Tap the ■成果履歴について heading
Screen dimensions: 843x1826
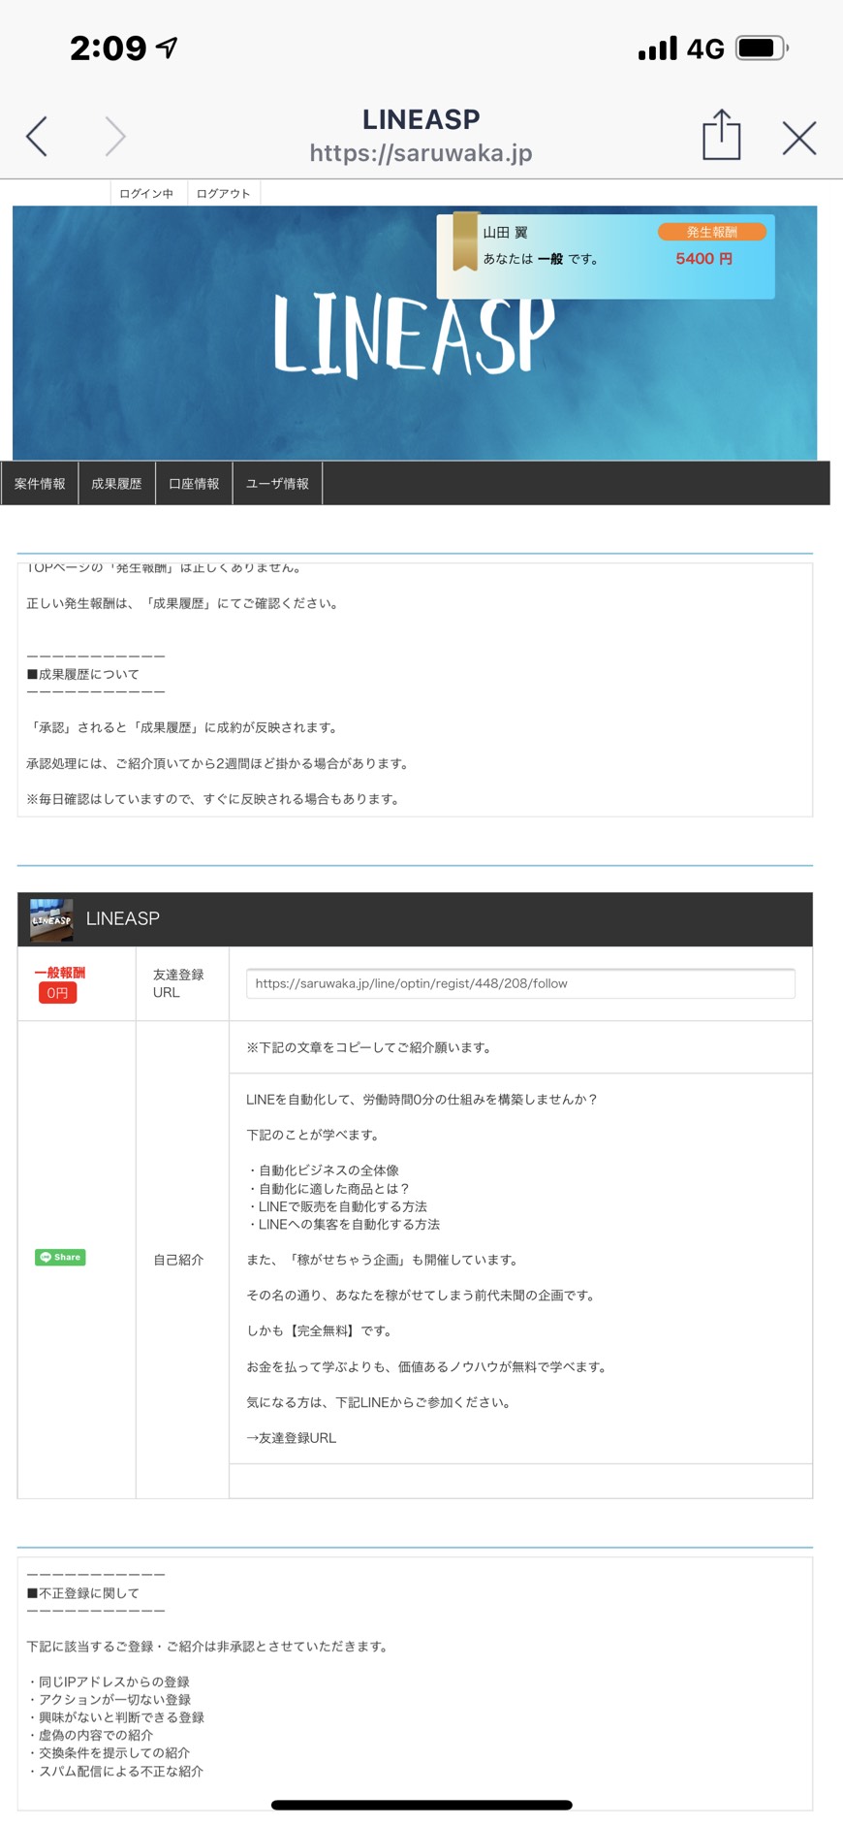[x=83, y=674]
